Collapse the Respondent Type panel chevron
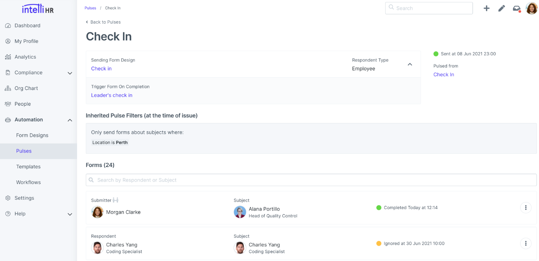This screenshot has width=539, height=261. point(410,64)
